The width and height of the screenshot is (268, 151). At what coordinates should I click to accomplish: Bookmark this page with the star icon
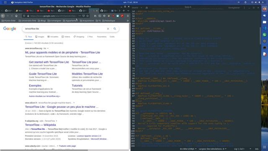coord(88,16)
